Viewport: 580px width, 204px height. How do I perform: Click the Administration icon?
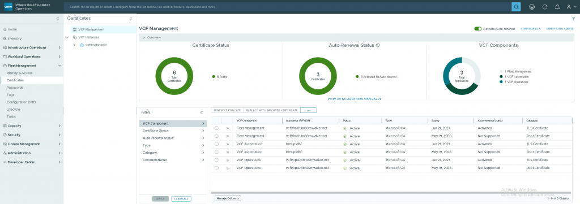click(5, 153)
